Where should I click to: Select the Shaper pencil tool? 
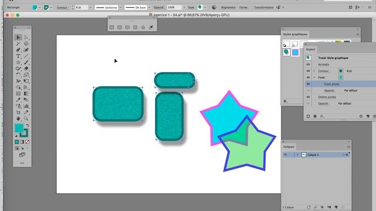point(18,69)
